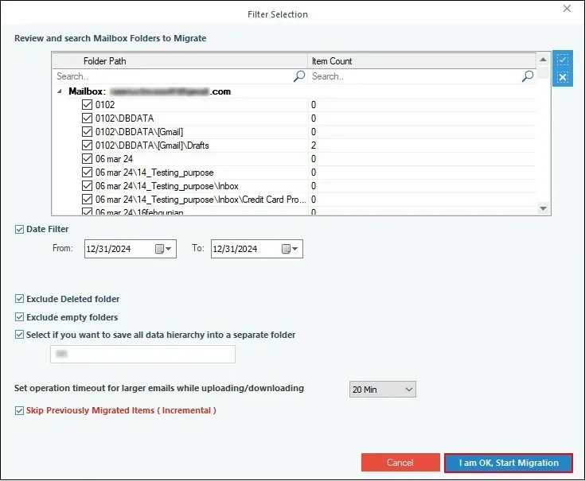This screenshot has height=481, width=585.
Task: Select the 0102\DBDATA\[Gmail]\Drafts row text
Action: (x=152, y=145)
